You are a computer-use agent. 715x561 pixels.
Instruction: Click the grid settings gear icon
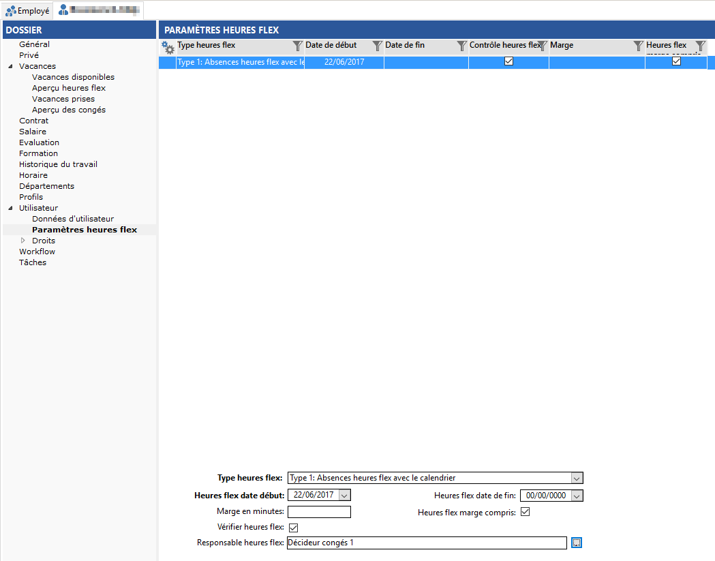pyautogui.click(x=168, y=47)
